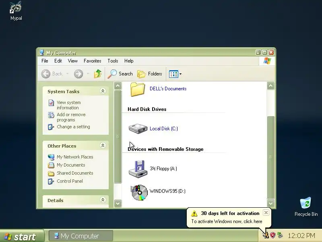Screen dimensions: 322x242
Task: Click the Shared Documents folder icon
Action: [51, 173]
